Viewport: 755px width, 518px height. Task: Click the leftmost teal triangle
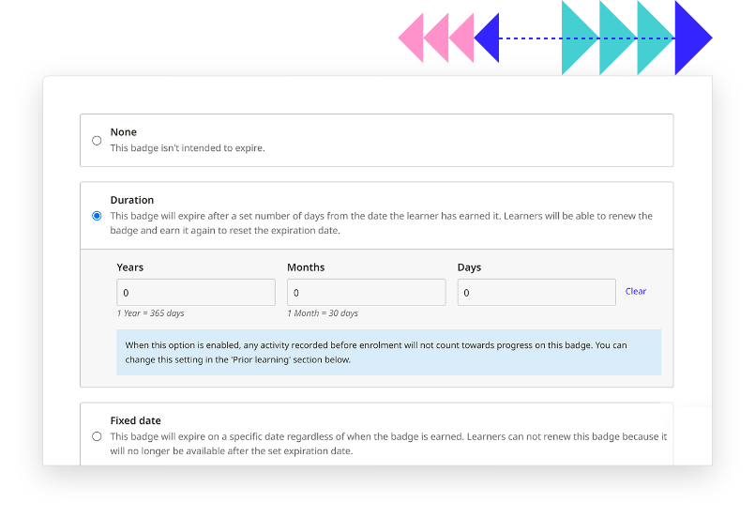[x=576, y=38]
